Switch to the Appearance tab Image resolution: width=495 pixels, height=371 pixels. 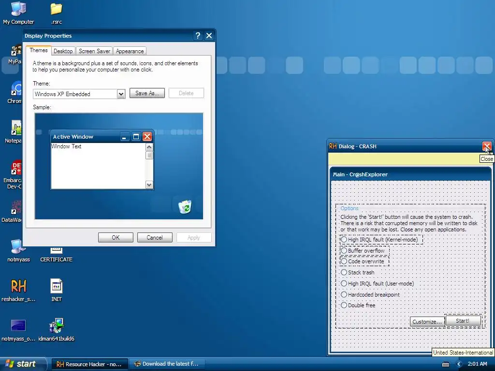pos(130,51)
